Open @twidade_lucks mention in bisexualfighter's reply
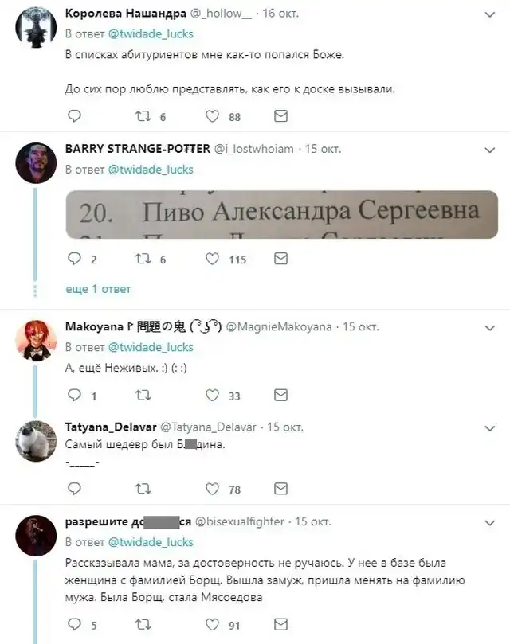The width and height of the screenshot is (510, 644). (x=151, y=542)
